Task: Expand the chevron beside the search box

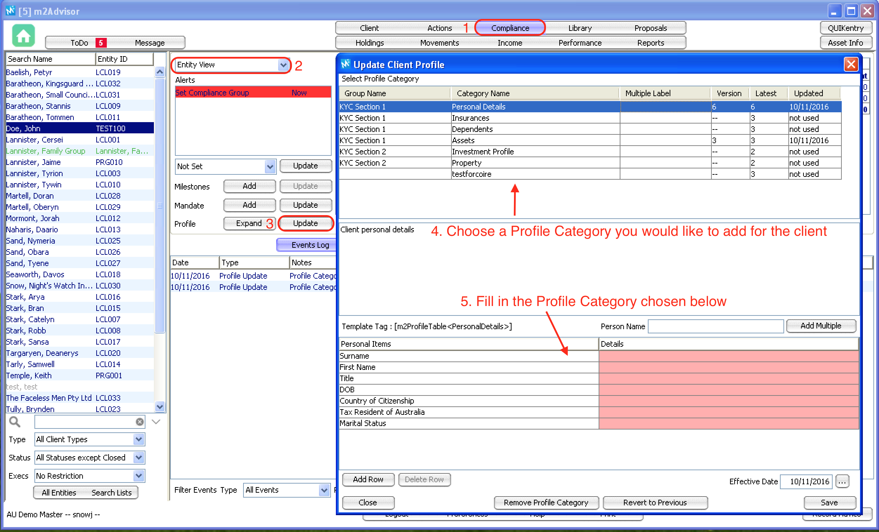Action: [x=156, y=422]
